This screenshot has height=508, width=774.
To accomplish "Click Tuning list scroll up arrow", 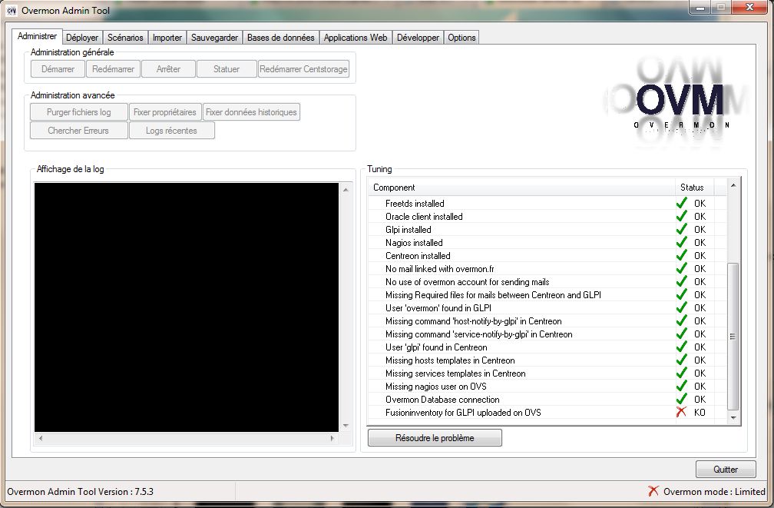I will click(x=733, y=185).
